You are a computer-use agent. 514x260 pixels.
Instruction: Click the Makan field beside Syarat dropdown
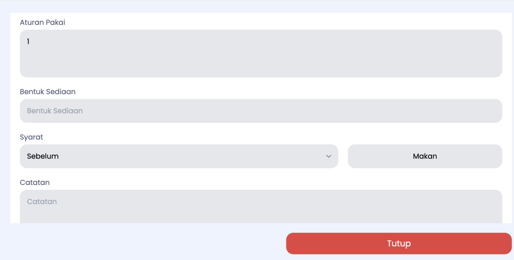[425, 156]
